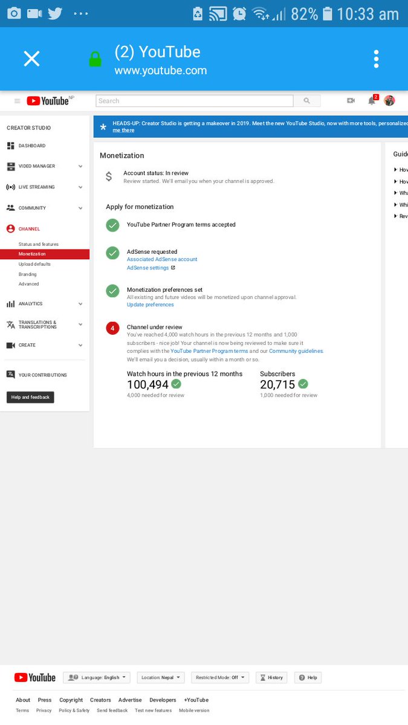Open the Restricted Mode: Off dropdown
Image resolution: width=408 pixels, height=725 pixels.
coord(221,678)
